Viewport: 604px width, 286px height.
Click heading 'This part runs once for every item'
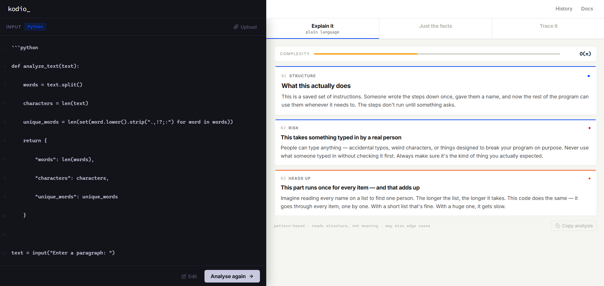point(325,188)
